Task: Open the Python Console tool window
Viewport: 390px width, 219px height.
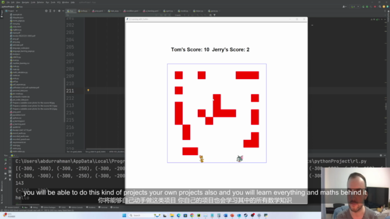Action: [x=76, y=207]
